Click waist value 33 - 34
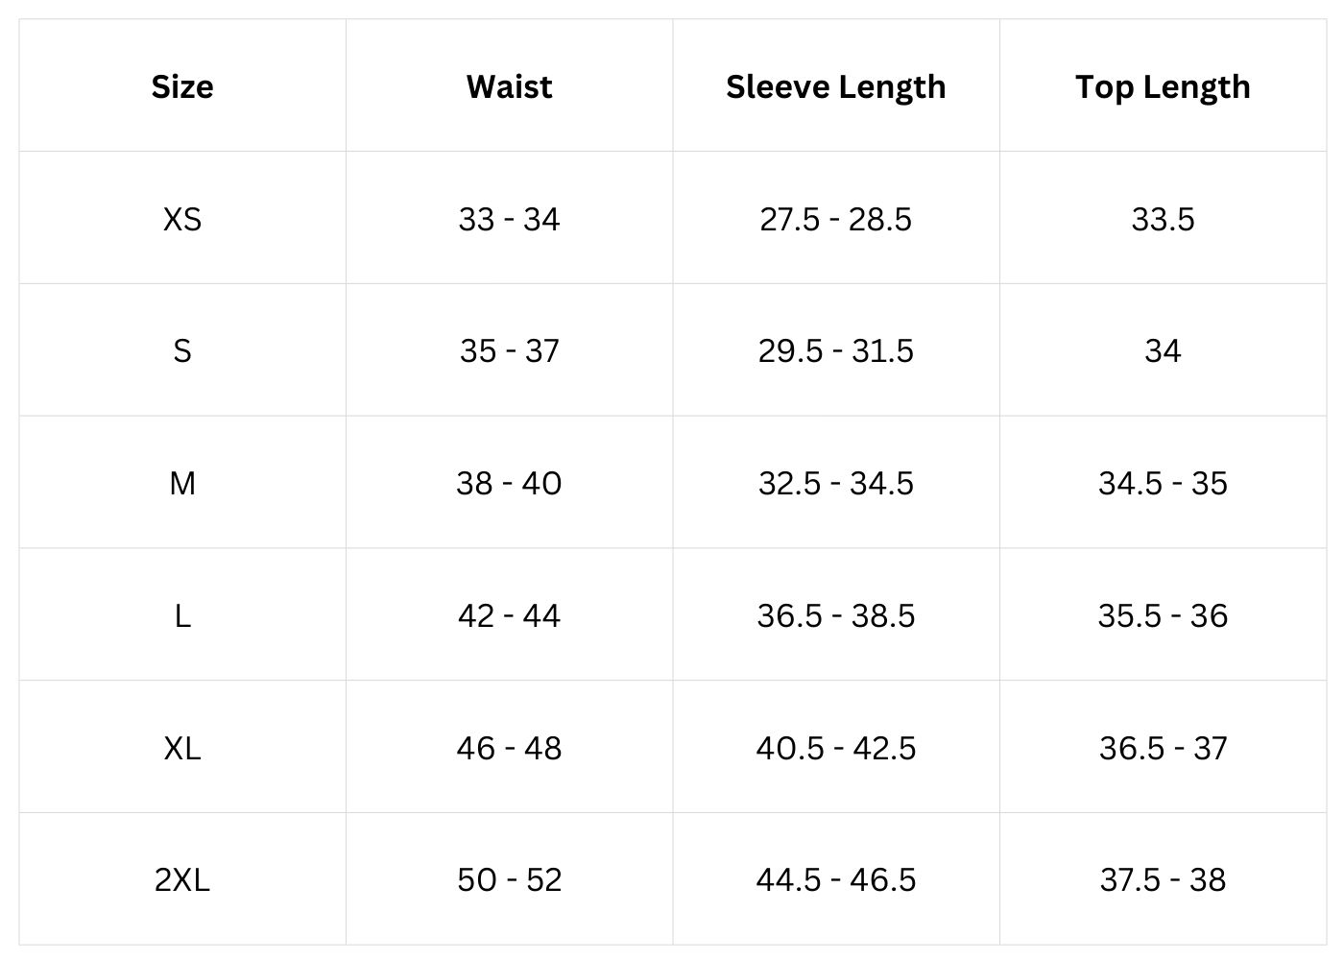Viewport: 1344px width, 960px height. (x=509, y=219)
